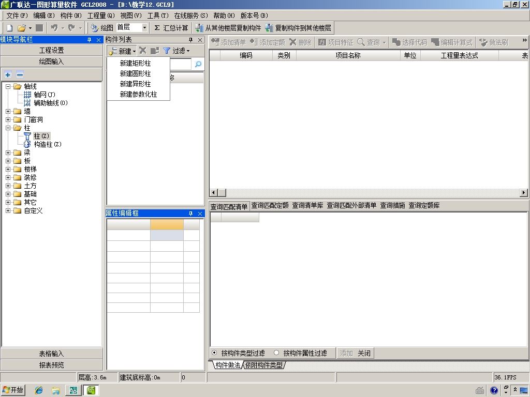Switch to the 依附构件类型 bottom tab
Image resolution: width=530 pixels, height=397 pixels.
coord(263,365)
